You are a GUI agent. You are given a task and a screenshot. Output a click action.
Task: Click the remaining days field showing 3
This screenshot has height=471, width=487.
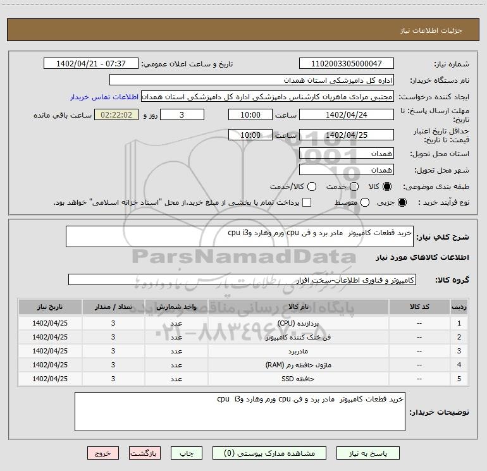coord(182,114)
